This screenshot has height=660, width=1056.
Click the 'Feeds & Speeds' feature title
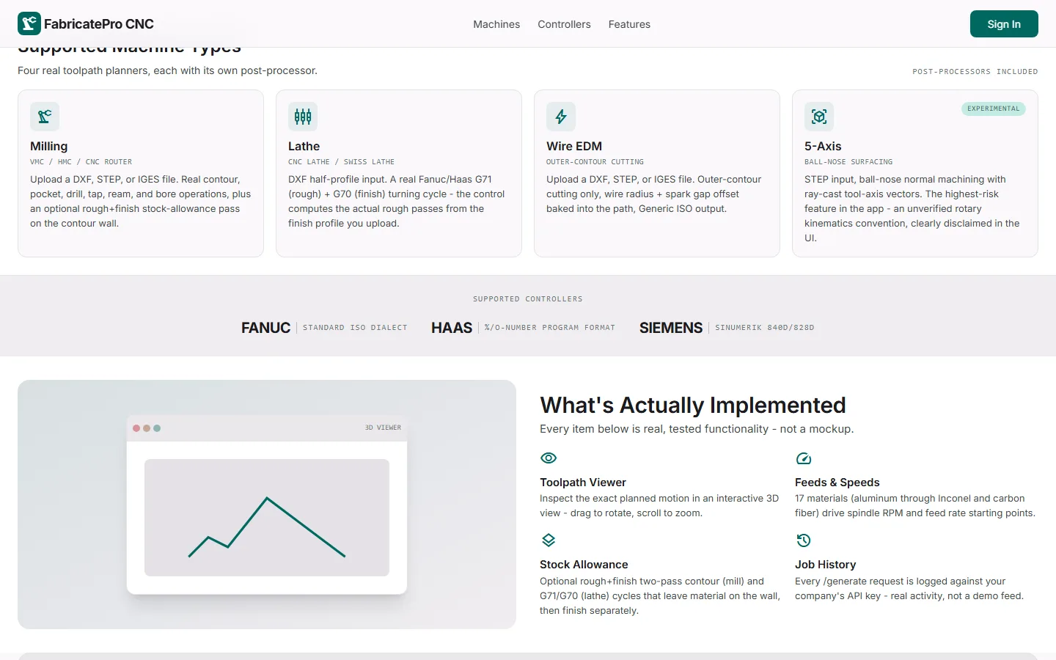tap(837, 483)
